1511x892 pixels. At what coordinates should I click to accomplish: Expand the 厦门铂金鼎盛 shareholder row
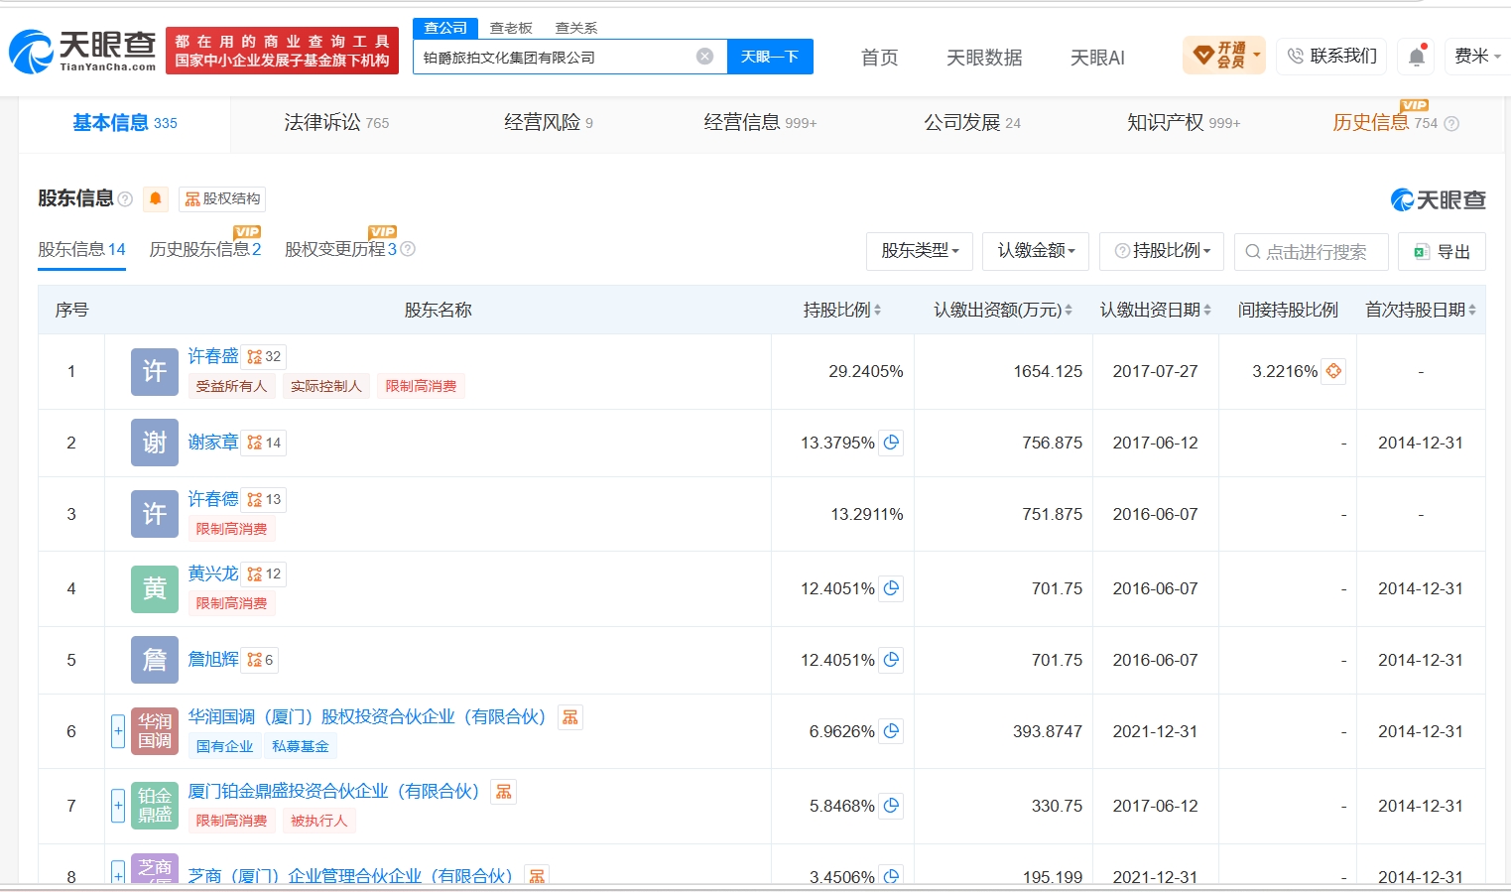[118, 806]
